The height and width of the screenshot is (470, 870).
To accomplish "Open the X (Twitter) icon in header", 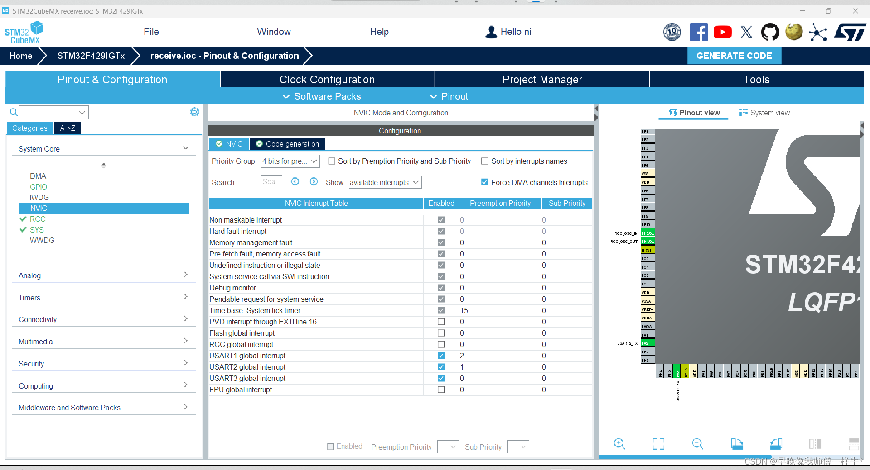I will pyautogui.click(x=746, y=32).
